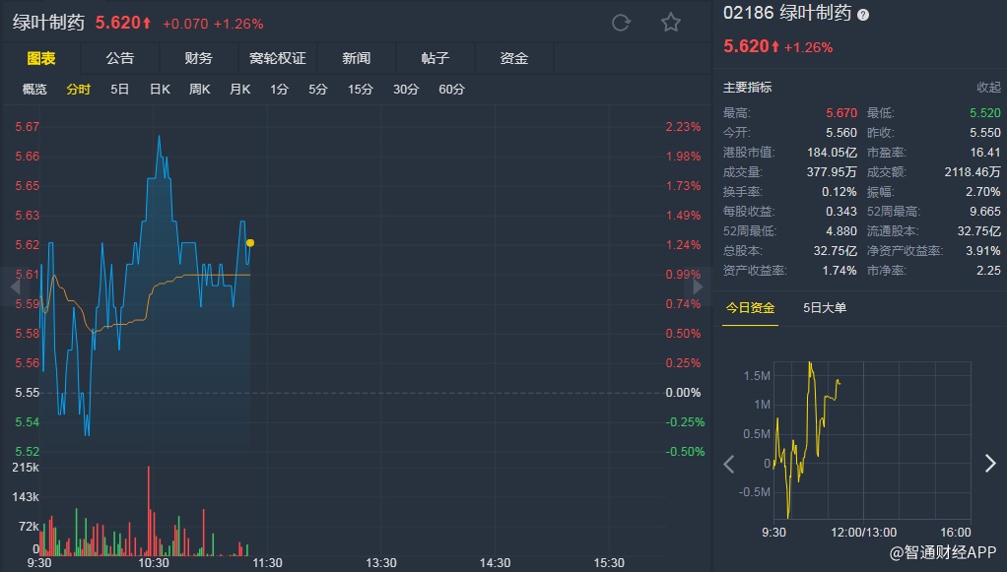Select the 60分 chart interval
This screenshot has width=1007, height=572.
(x=451, y=90)
